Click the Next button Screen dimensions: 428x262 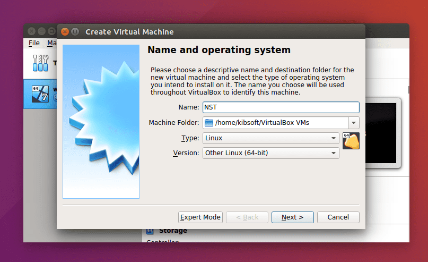[293, 217]
